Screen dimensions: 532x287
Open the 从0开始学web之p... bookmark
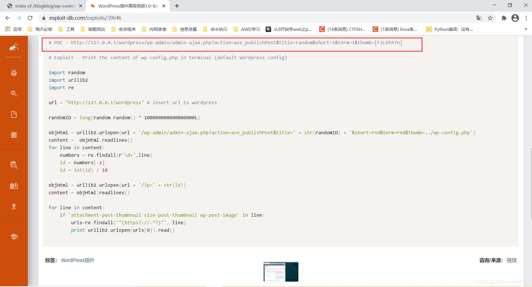(289, 29)
